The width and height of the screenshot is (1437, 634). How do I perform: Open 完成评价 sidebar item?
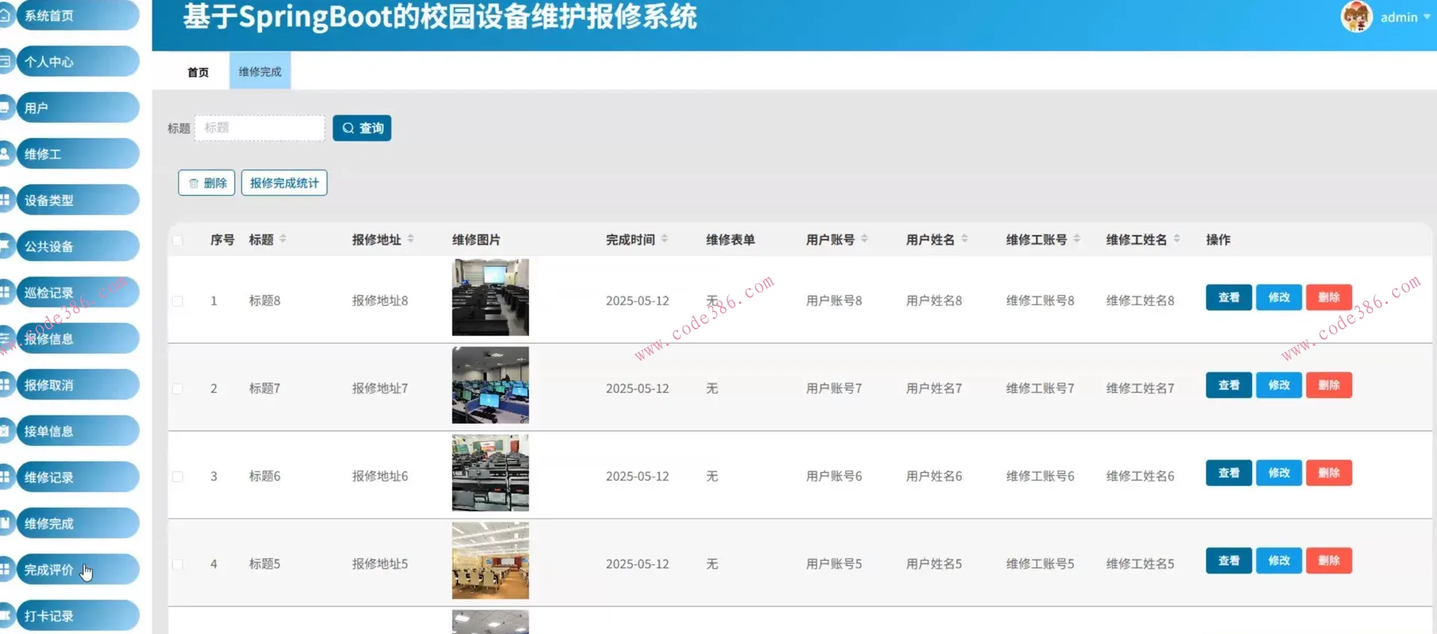pos(75,570)
